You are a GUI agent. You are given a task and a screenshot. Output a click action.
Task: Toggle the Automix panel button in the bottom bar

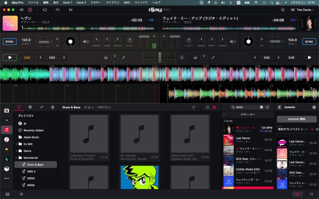coord(298,194)
